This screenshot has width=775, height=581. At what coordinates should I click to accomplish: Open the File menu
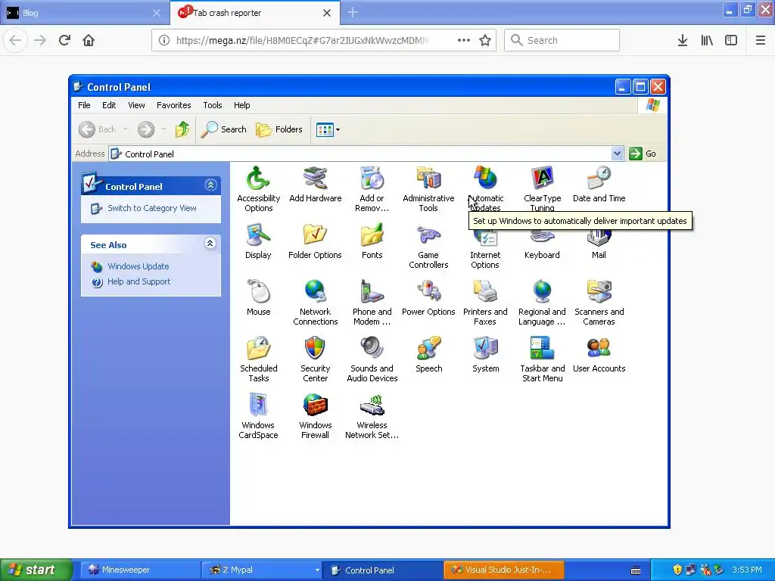point(84,105)
